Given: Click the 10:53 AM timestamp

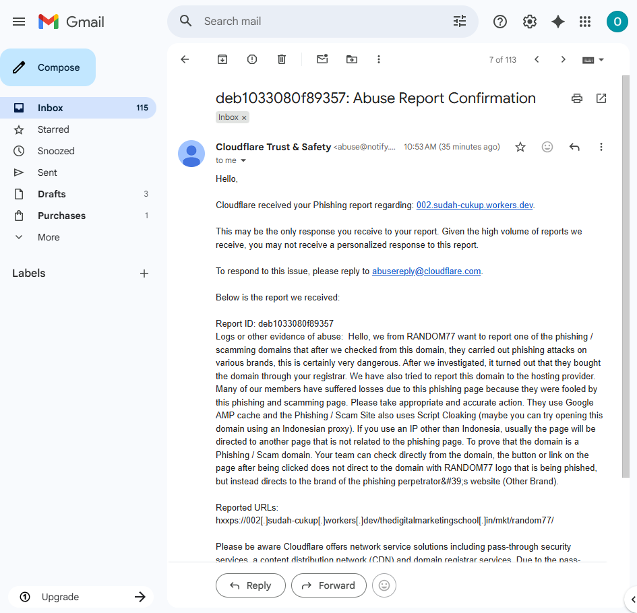Looking at the screenshot, I should [x=452, y=147].
